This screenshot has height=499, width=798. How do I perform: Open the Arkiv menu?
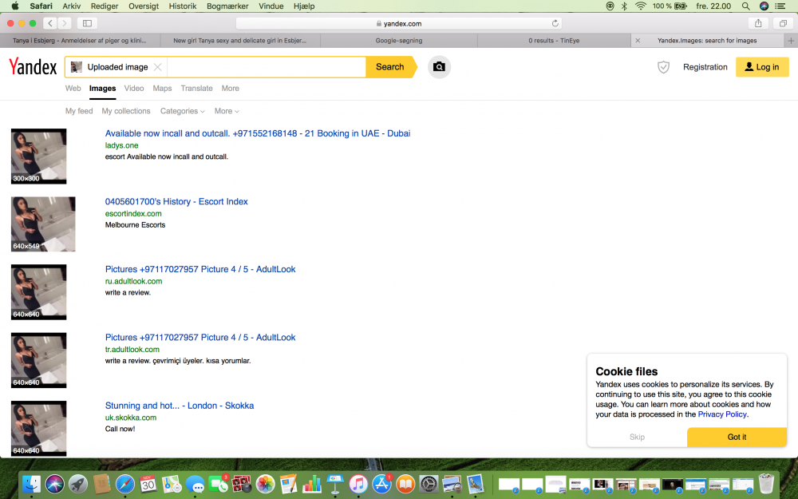(x=71, y=6)
